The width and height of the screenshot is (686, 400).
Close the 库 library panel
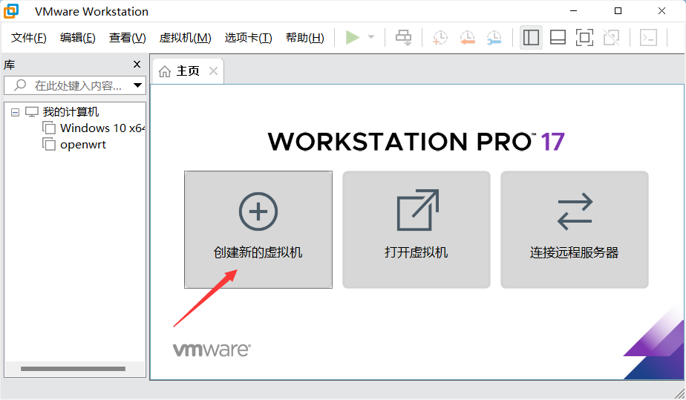pyautogui.click(x=137, y=65)
